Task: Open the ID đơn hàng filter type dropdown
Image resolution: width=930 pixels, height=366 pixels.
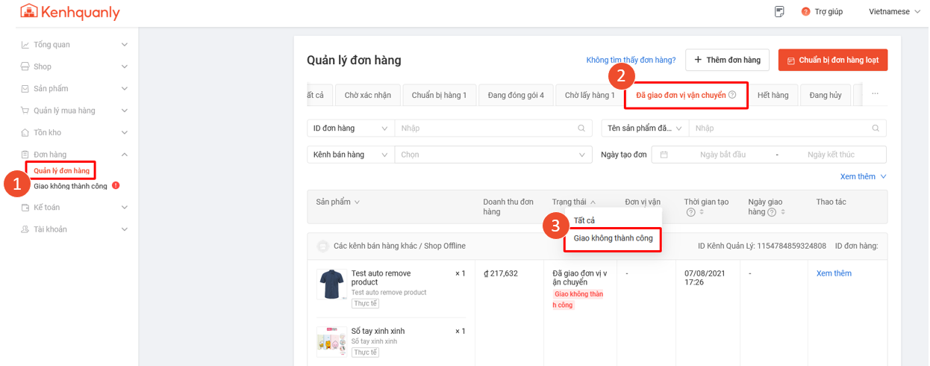Action: pyautogui.click(x=351, y=128)
